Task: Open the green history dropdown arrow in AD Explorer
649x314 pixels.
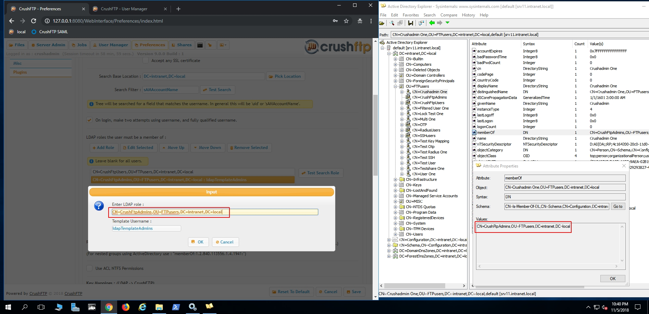Action: click(447, 23)
